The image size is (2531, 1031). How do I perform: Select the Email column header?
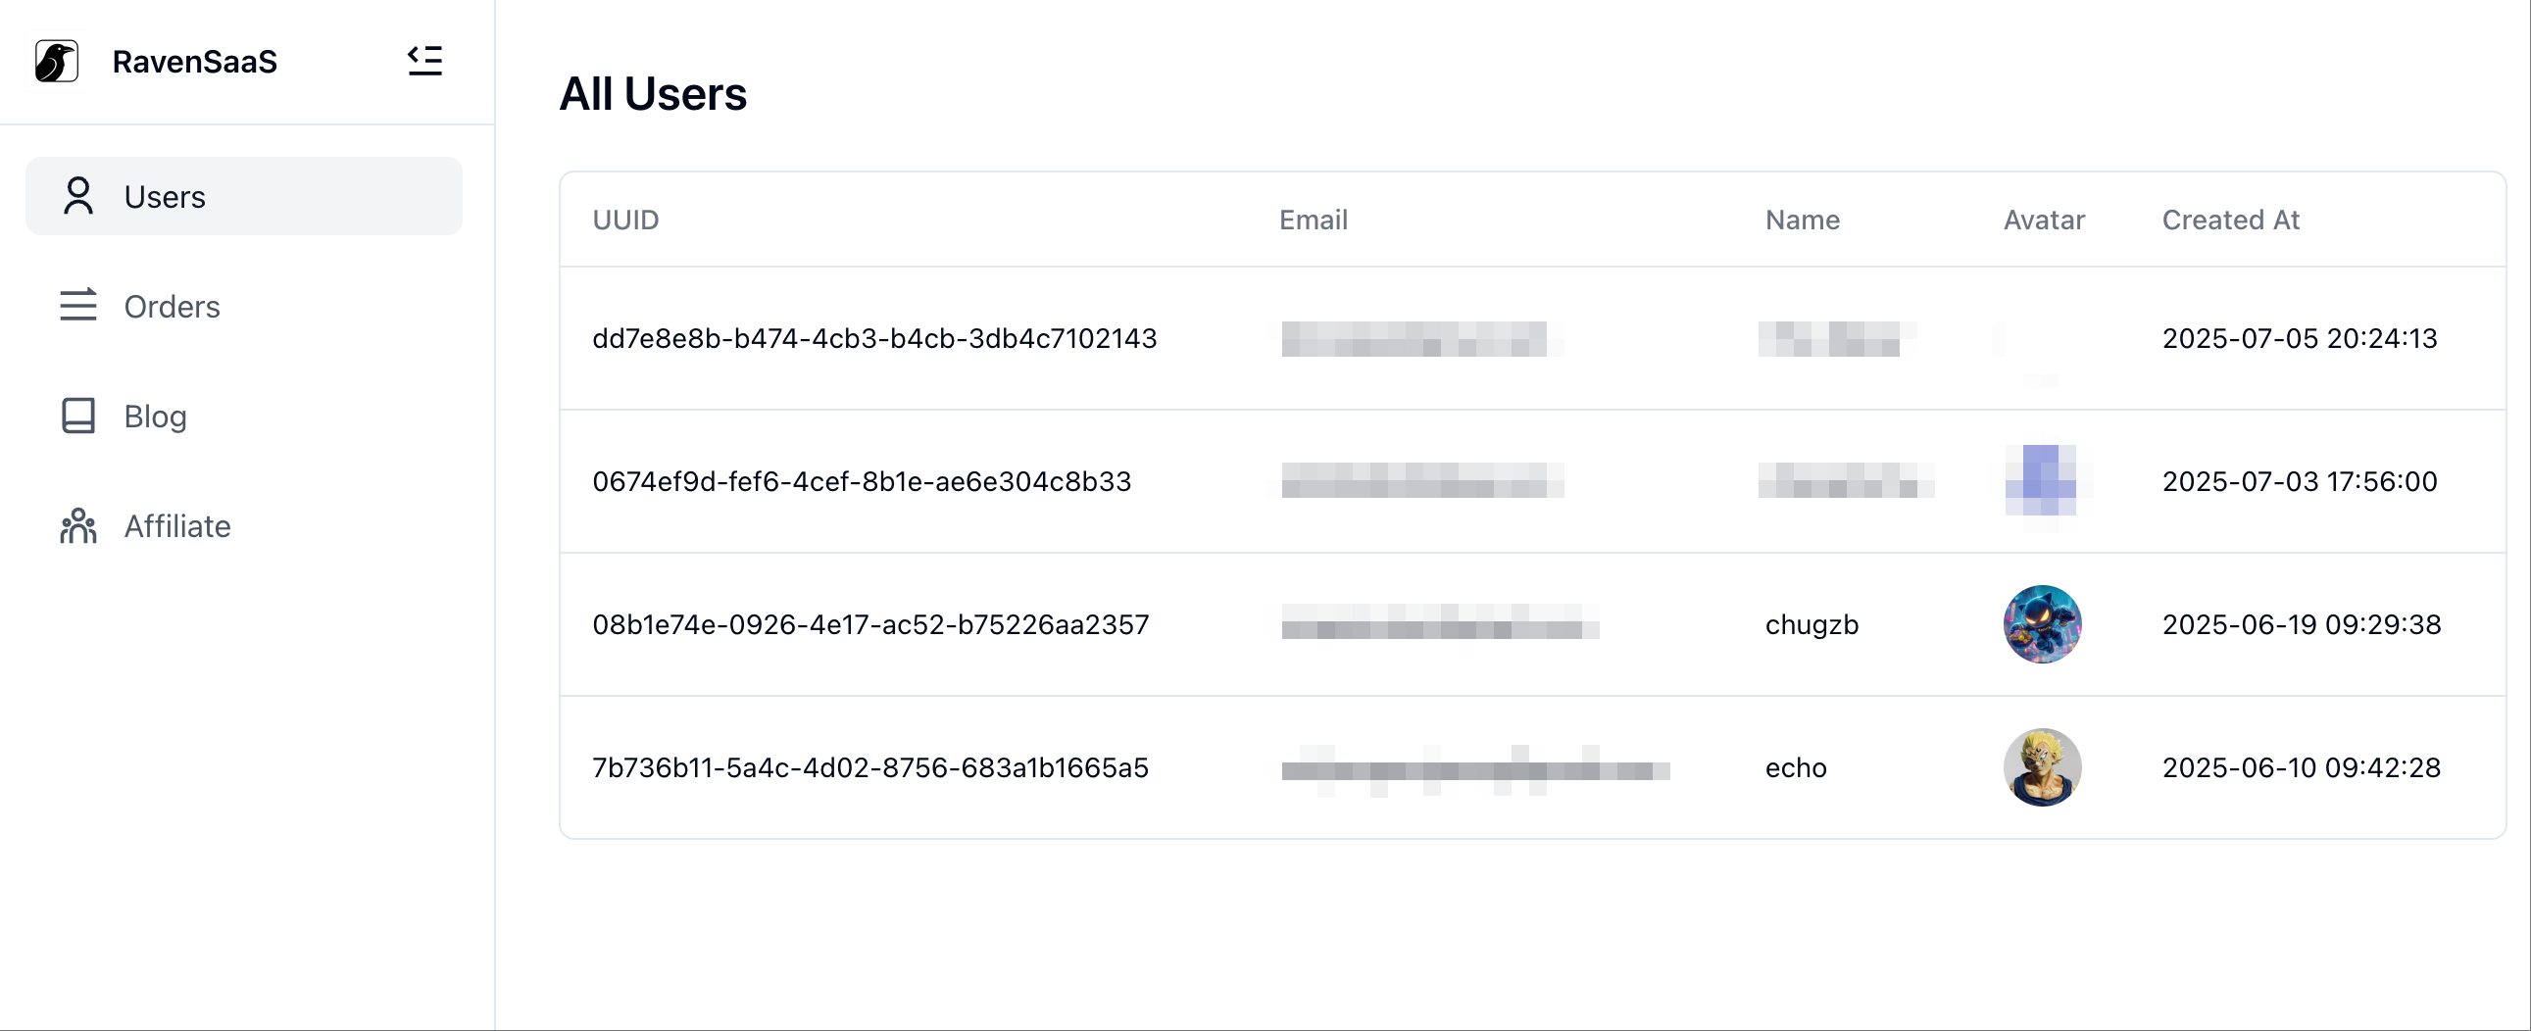click(x=1313, y=219)
